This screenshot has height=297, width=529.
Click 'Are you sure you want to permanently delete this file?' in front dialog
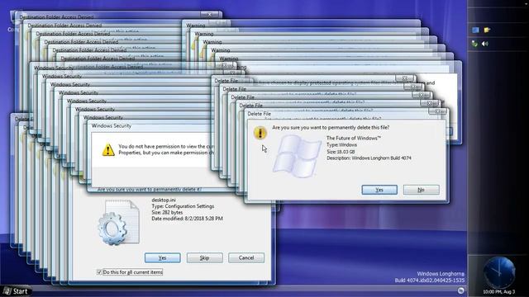pos(331,128)
